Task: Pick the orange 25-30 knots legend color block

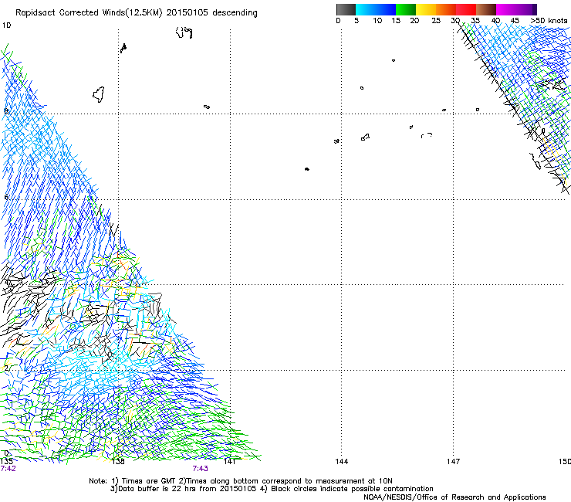Action: tap(446, 9)
